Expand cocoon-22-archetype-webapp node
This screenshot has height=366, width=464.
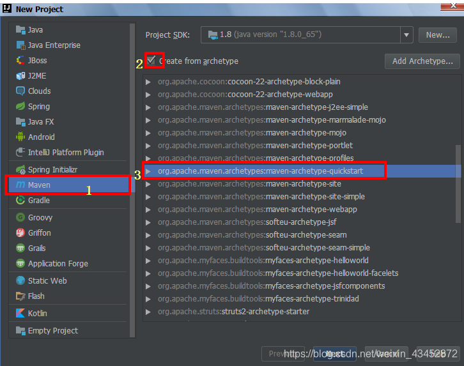tap(148, 95)
